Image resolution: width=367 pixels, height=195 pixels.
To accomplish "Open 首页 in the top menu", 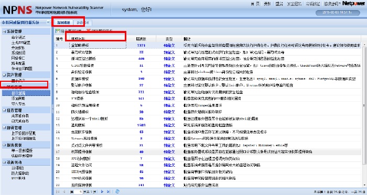I will tap(255, 4).
